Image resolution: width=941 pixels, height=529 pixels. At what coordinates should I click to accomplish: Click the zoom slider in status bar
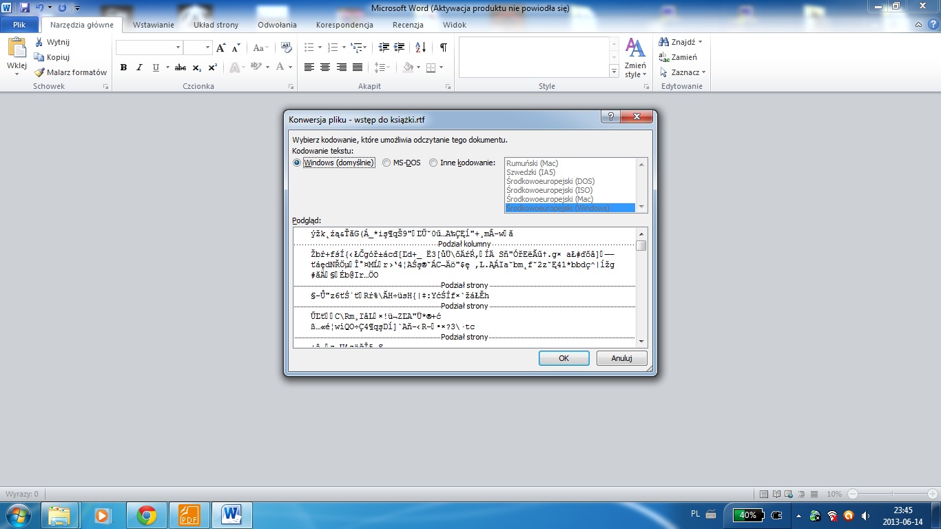(893, 494)
